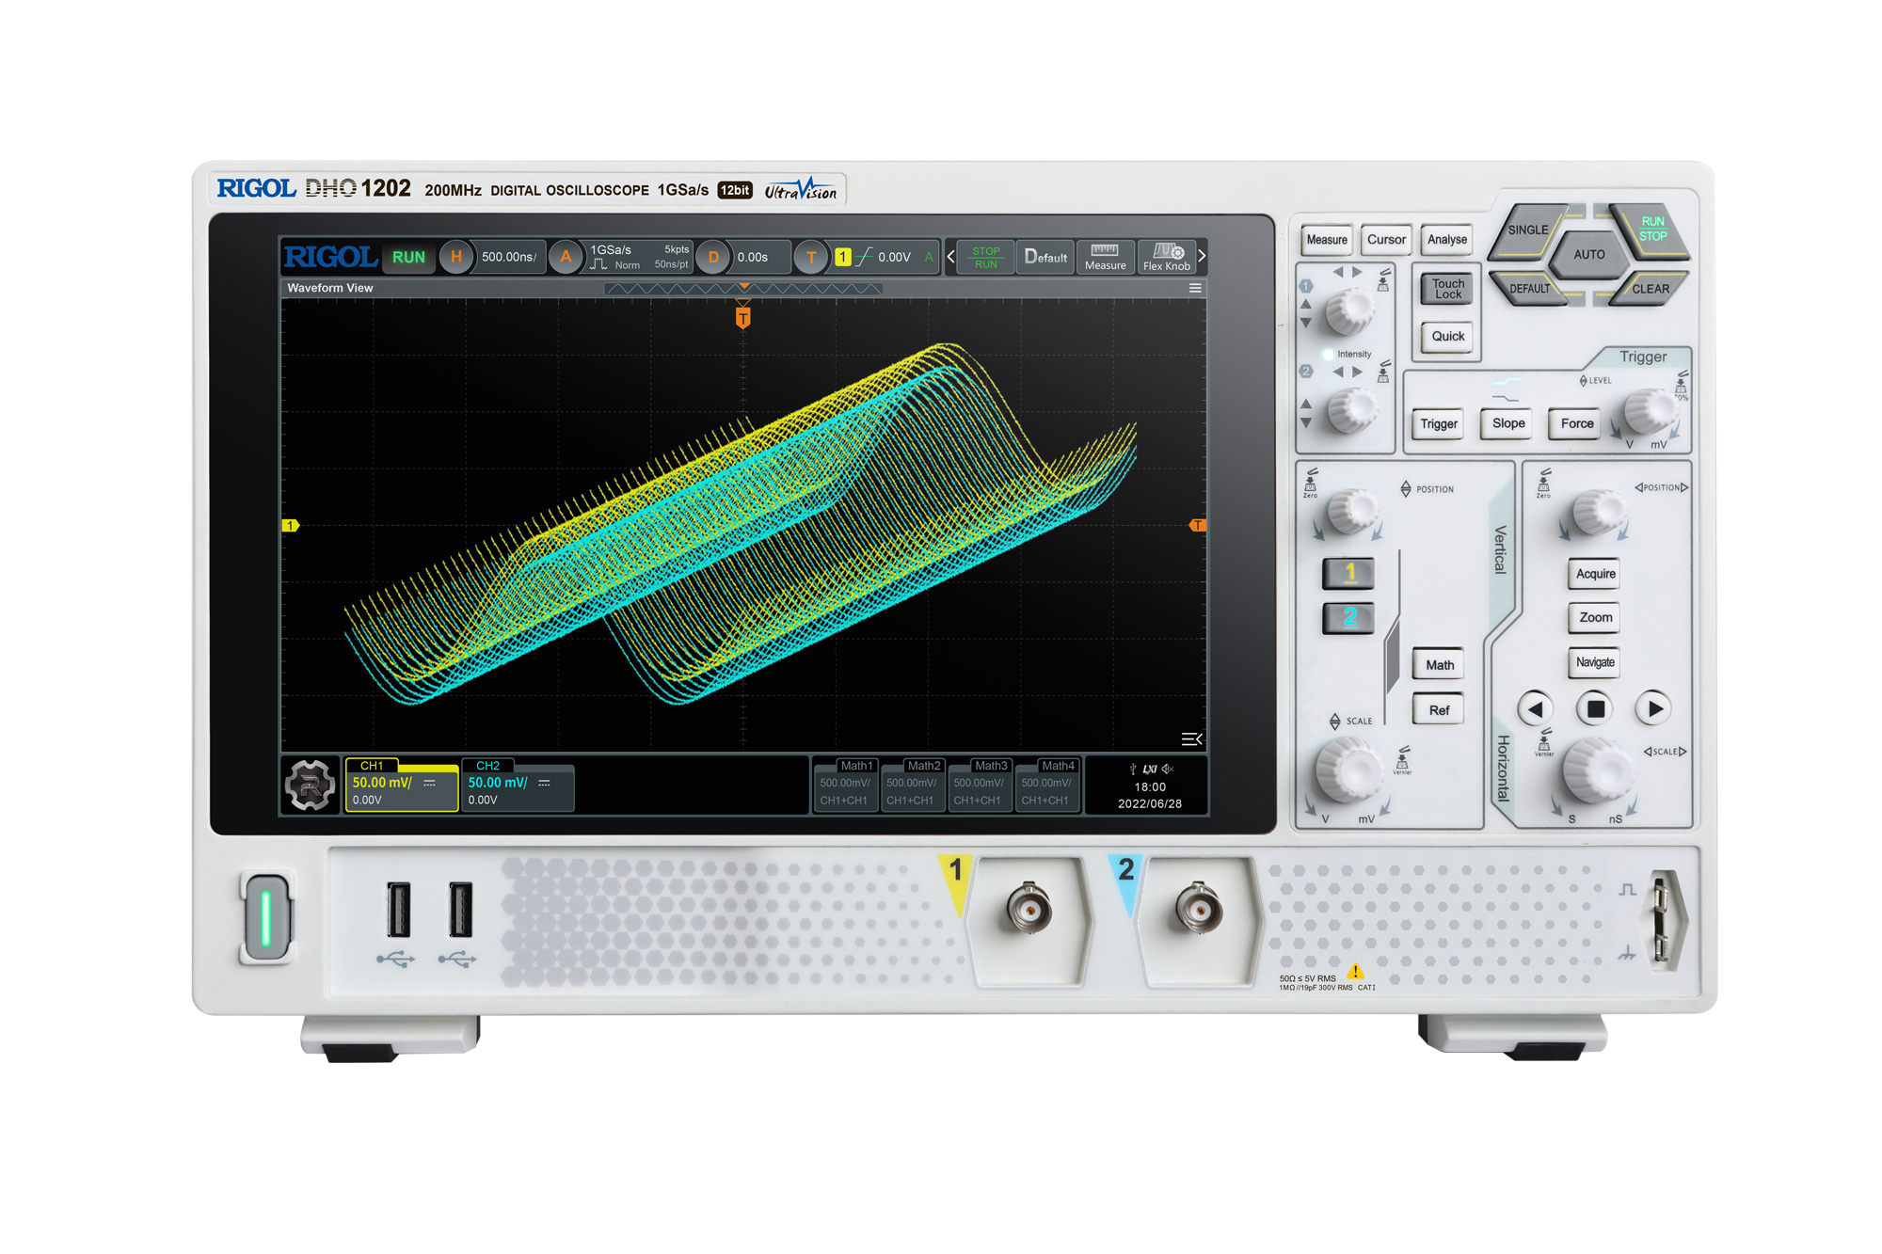Click the trigger LEVEL knob
This screenshot has width=1882, height=1254.
click(x=1651, y=411)
